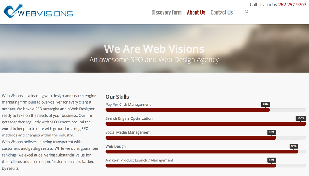Screen dimensions: 309x176
Task: Go to the About Us page
Action: (196, 12)
